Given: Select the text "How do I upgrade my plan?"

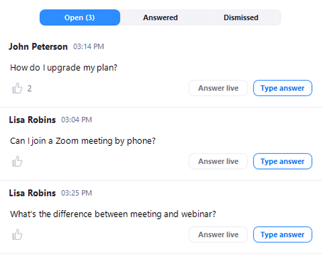Looking at the screenshot, I should coord(63,67).
